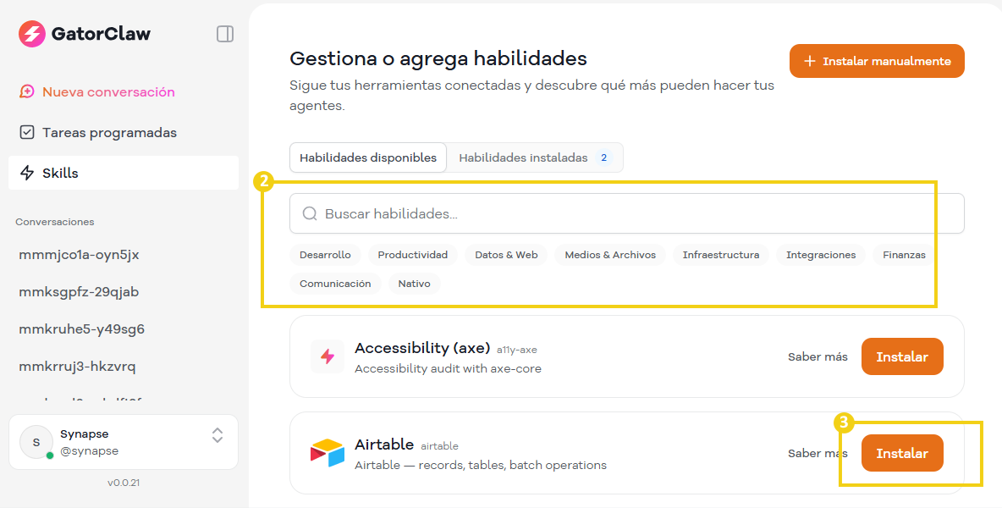Viewport: 1002px width, 508px height.
Task: Enable the Finanzas filter chip
Action: click(903, 254)
